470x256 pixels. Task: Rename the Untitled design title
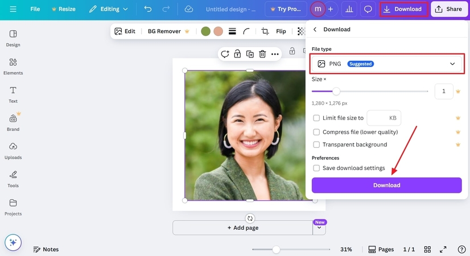230,9
